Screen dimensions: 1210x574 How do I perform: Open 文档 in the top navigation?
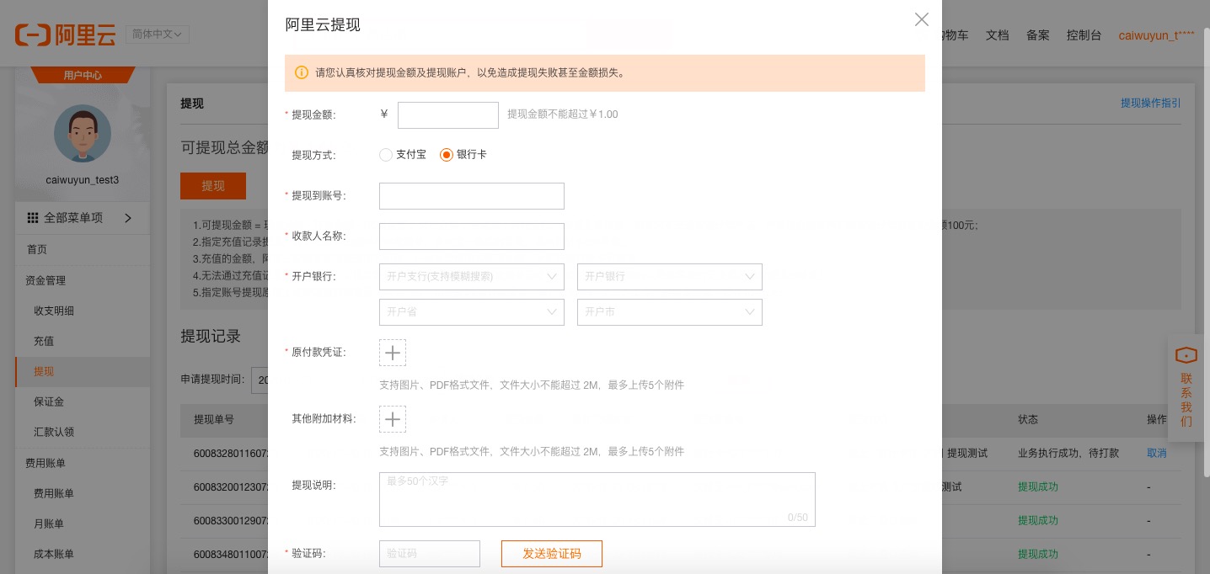click(998, 35)
